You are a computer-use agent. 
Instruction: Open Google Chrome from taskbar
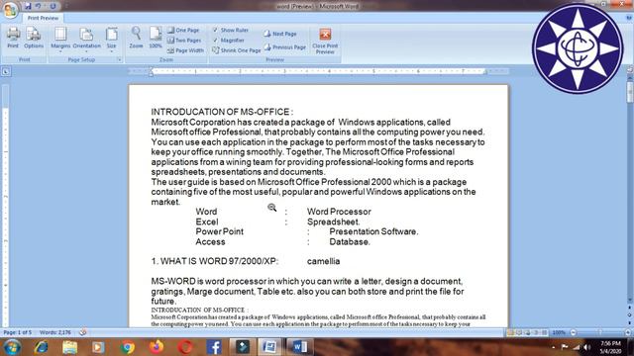[127, 347]
